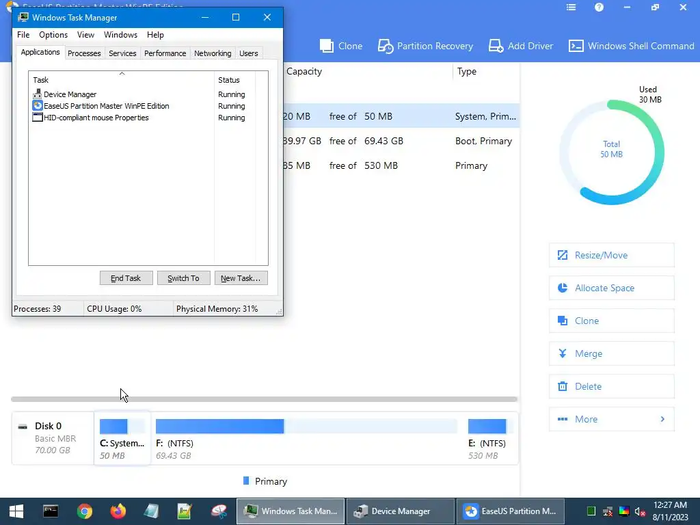The width and height of the screenshot is (700, 525).
Task: Select the HID-compliant mouse Properties task
Action: [144, 118]
